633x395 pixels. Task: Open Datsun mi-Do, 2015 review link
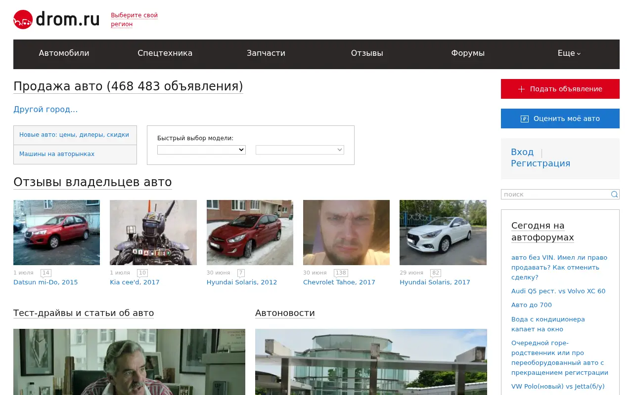click(x=45, y=282)
